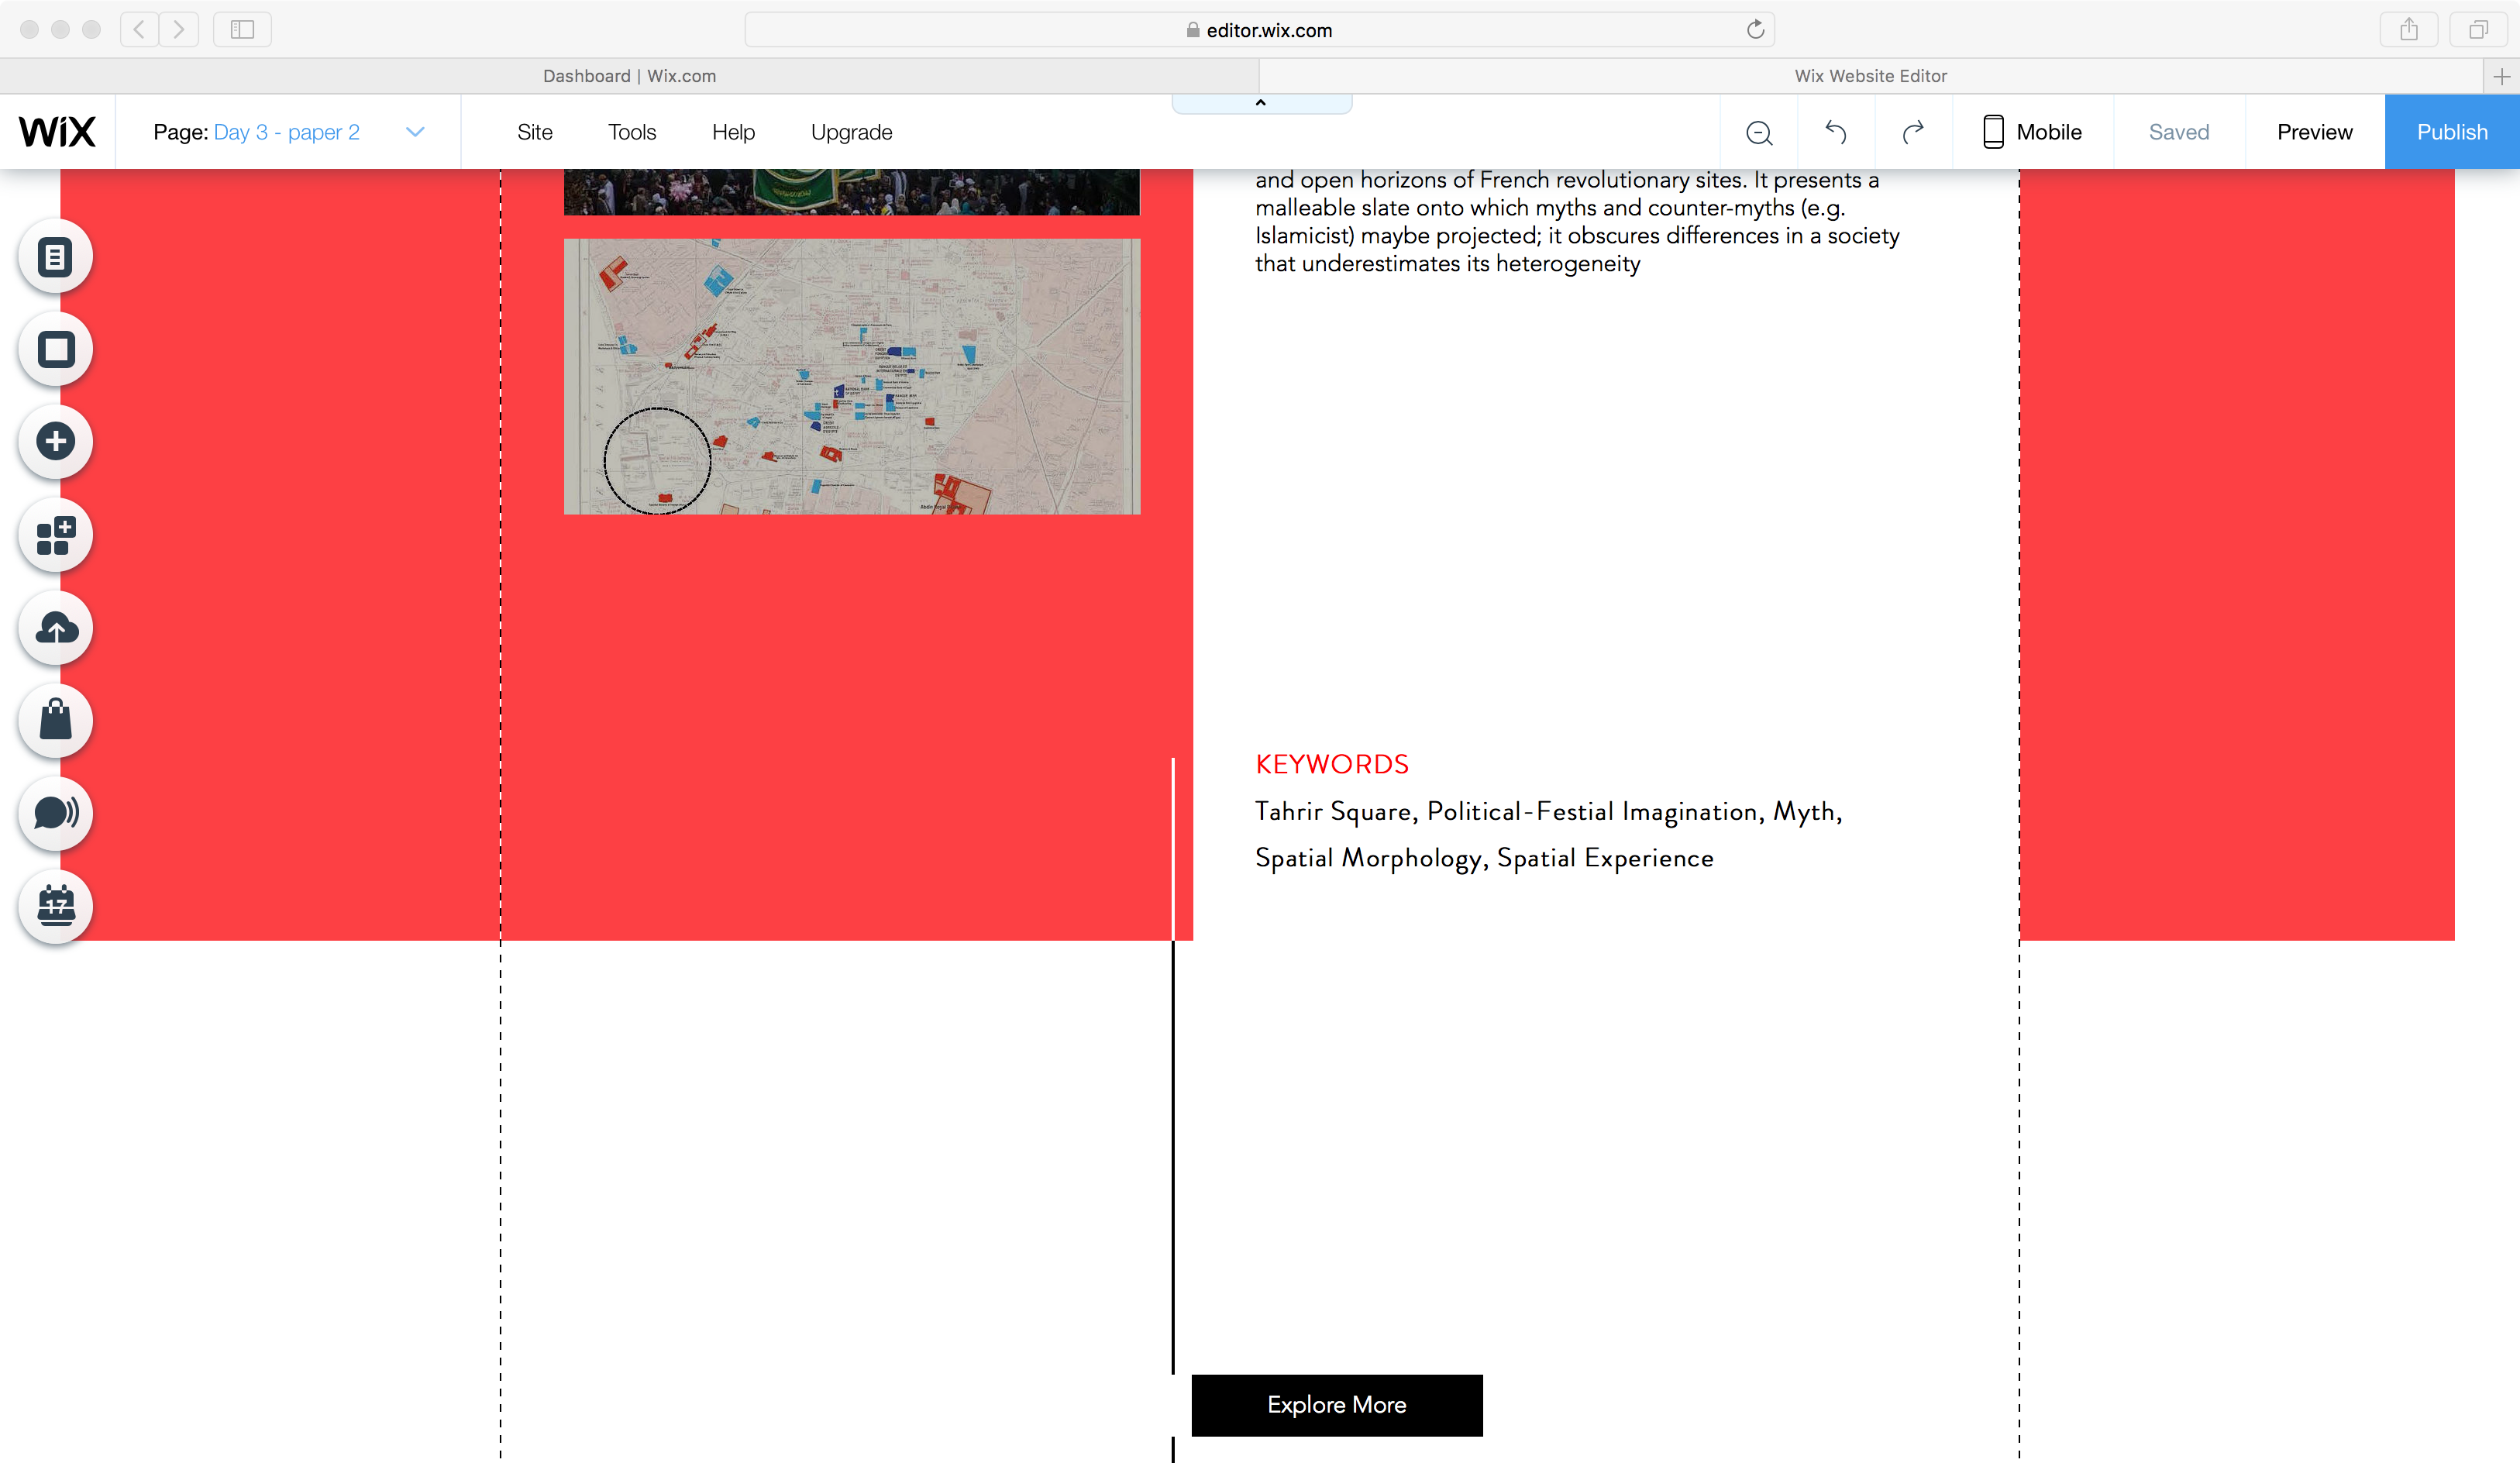Expand the Page selector dropdown chevron
The image size is (2520, 1463).
(x=415, y=132)
